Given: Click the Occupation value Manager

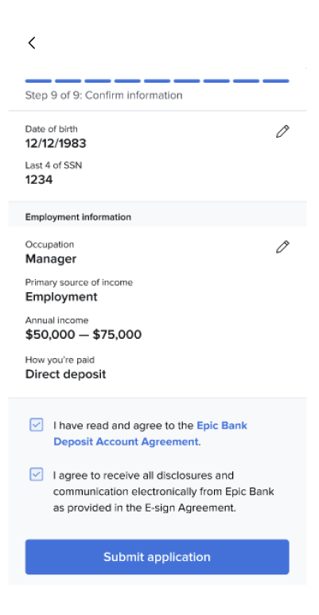Looking at the screenshot, I should [51, 259].
